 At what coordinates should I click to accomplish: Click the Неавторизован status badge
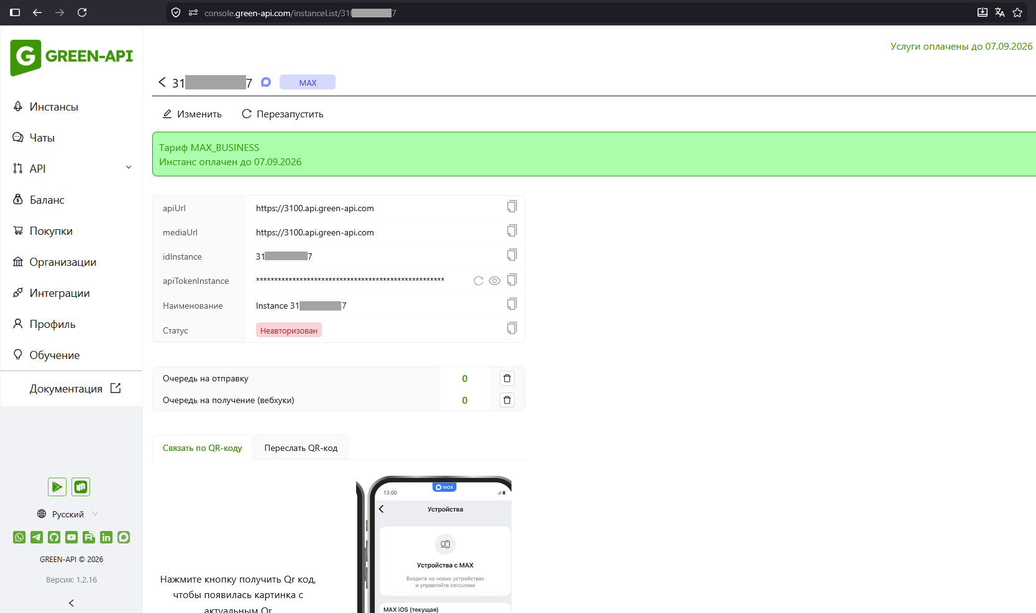[289, 330]
